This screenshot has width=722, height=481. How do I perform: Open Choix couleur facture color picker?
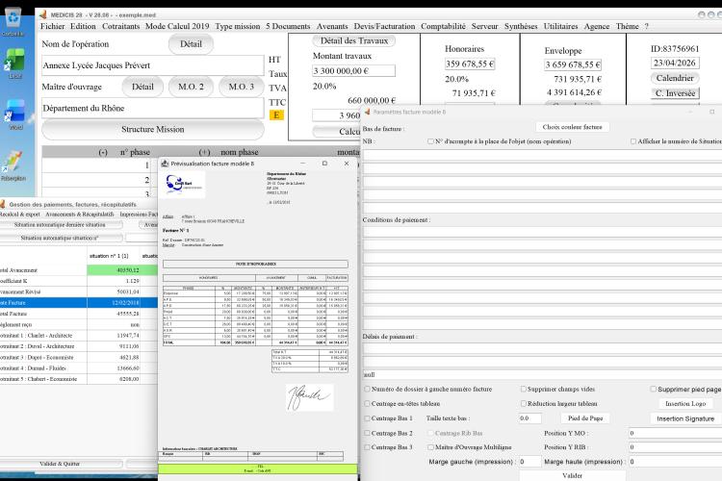572,127
